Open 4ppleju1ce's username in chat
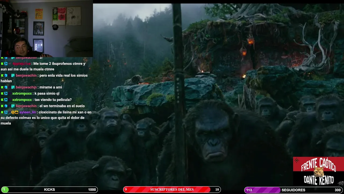This screenshot has height=194, width=344. (21, 64)
